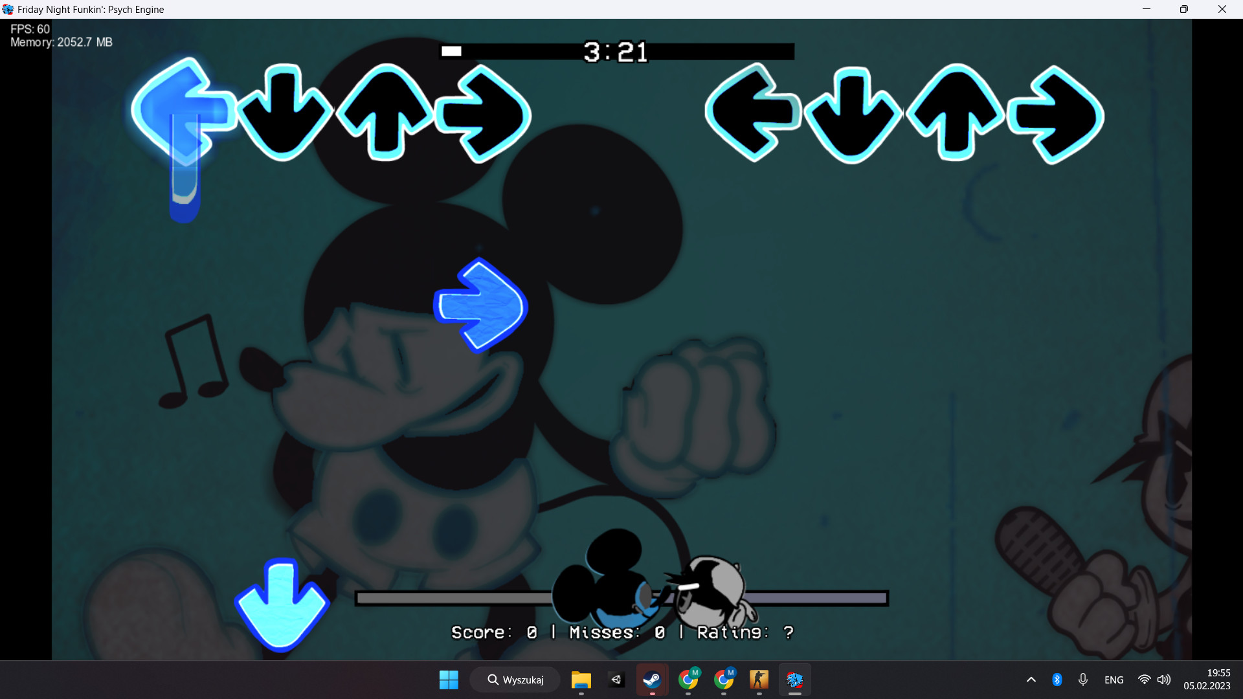Click the player's up arrow receptor
1243x699 pixels.
pyautogui.click(x=955, y=112)
